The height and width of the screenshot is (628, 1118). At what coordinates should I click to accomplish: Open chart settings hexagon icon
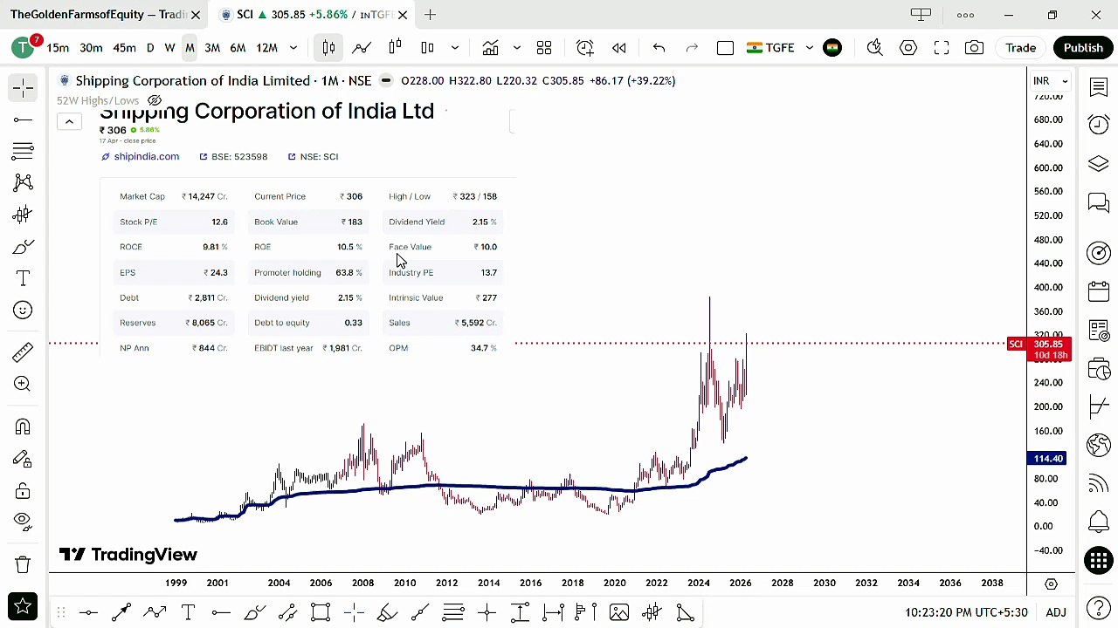coord(908,48)
